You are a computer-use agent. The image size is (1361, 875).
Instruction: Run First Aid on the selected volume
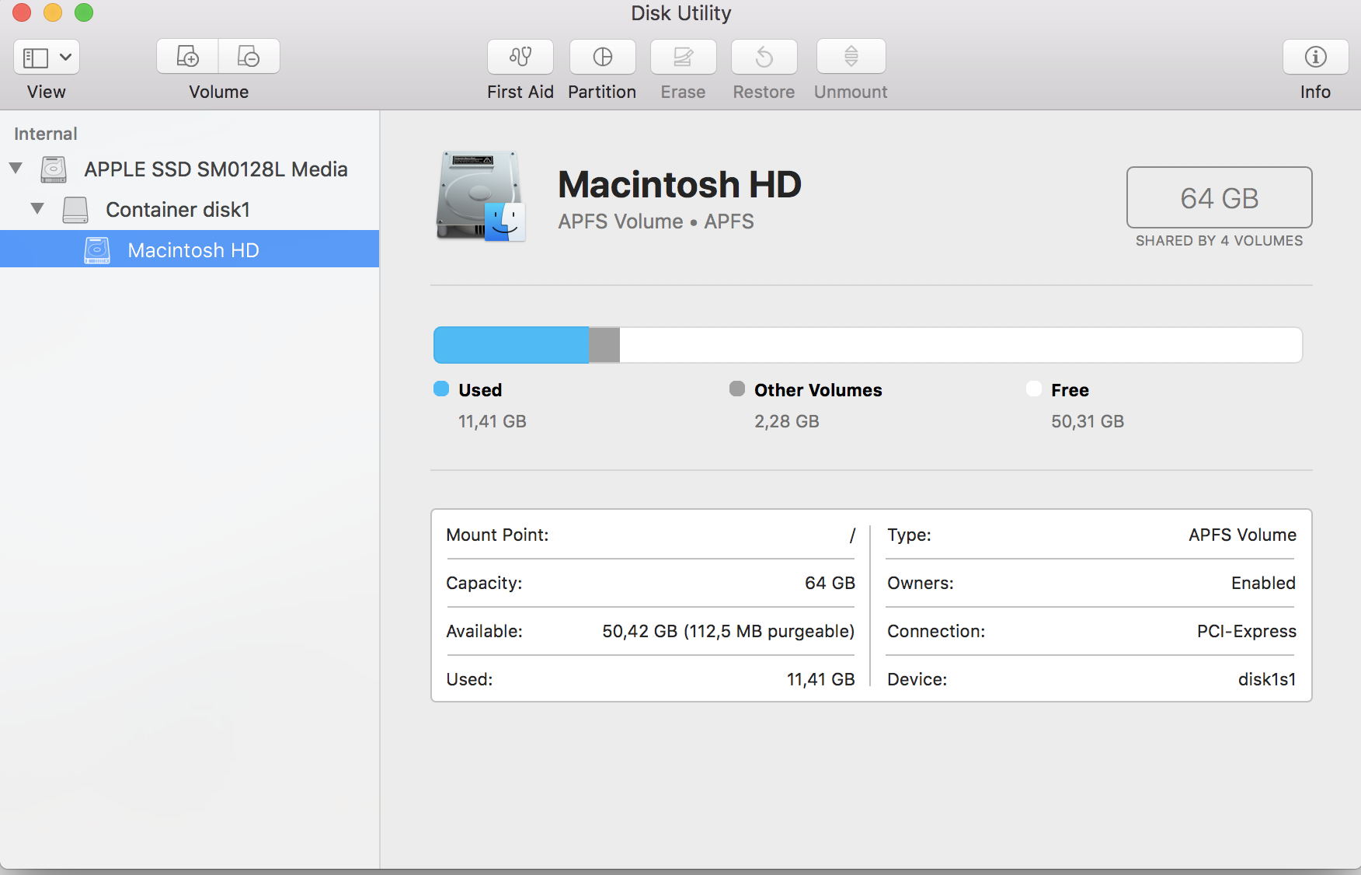tap(519, 57)
